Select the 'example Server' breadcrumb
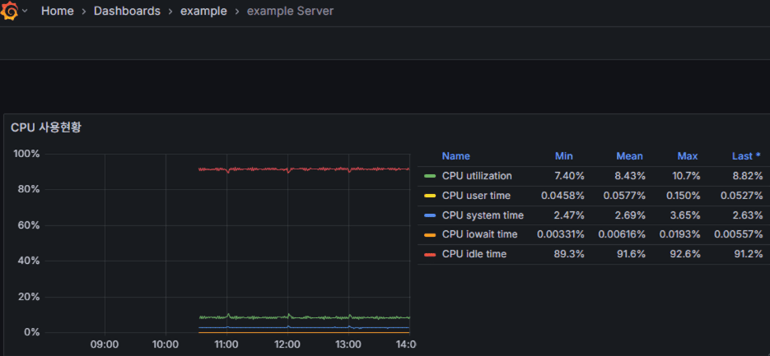This screenshot has width=770, height=356. click(290, 12)
